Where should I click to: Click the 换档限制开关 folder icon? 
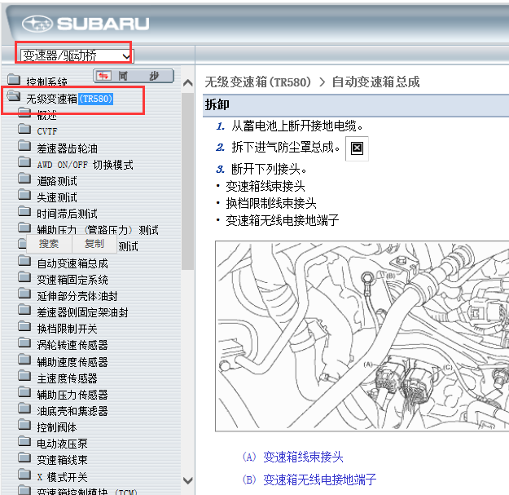(x=24, y=325)
